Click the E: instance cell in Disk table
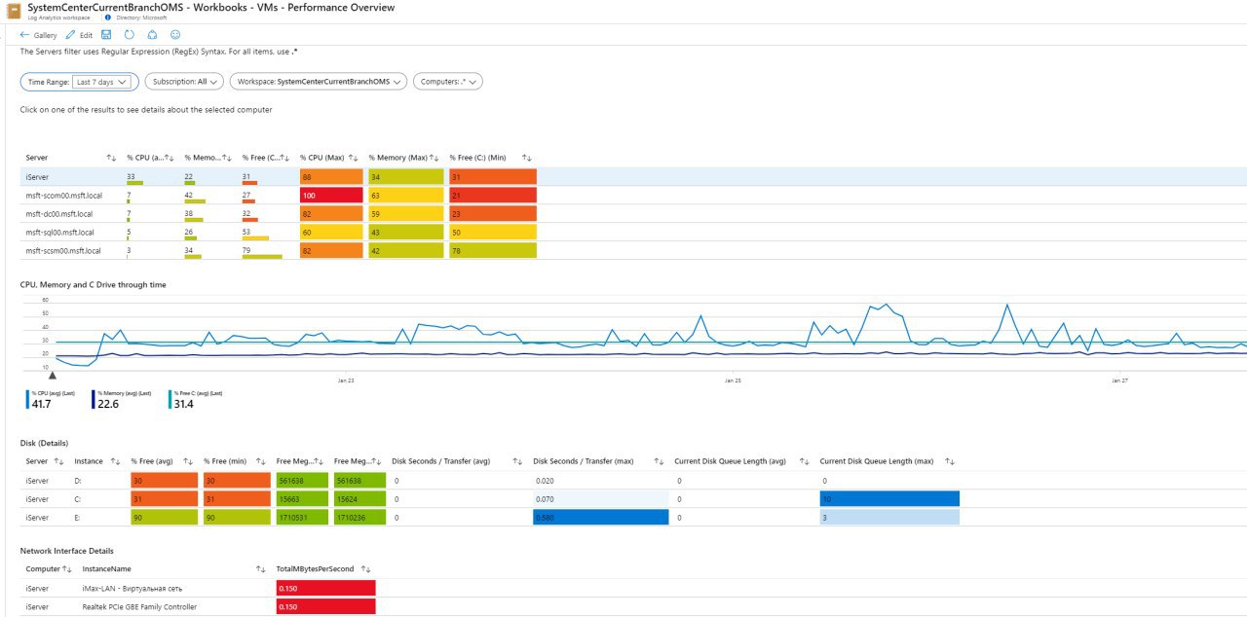1247x617 pixels. (78, 518)
